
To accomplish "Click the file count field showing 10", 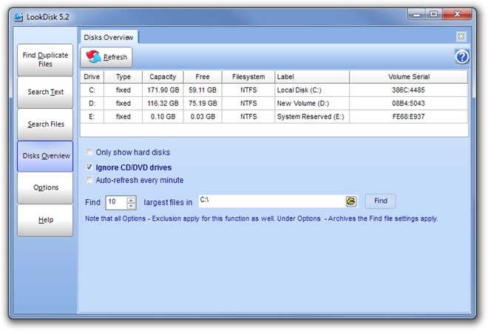I will click(x=116, y=202).
